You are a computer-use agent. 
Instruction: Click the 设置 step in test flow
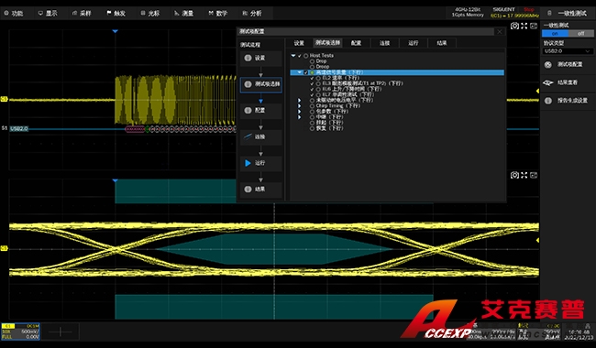click(260, 58)
